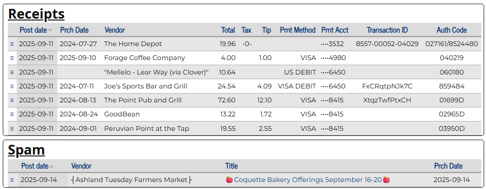
Task: Toggle sort arrow on Spam Post date column
Action: [x=52, y=166]
